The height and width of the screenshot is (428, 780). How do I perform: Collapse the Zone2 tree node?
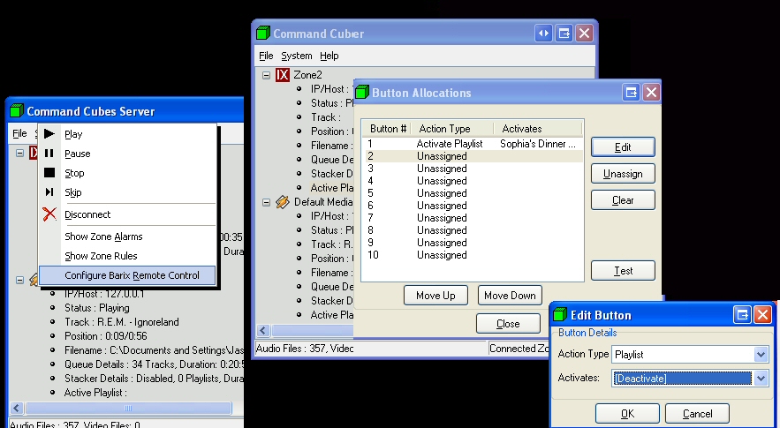coord(266,75)
